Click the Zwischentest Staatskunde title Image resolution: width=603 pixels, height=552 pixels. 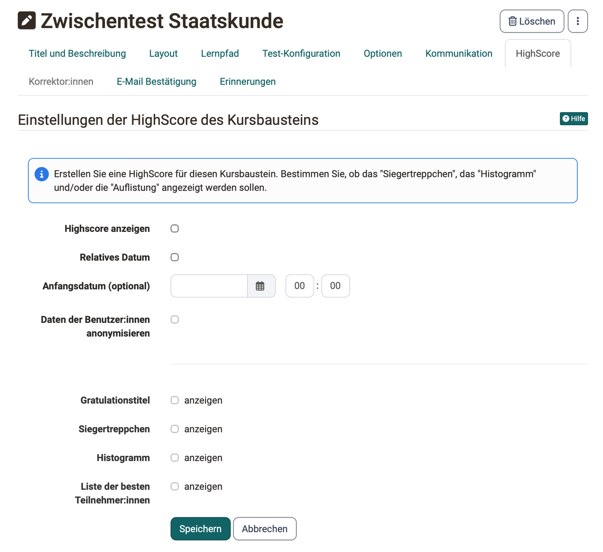pos(162,21)
